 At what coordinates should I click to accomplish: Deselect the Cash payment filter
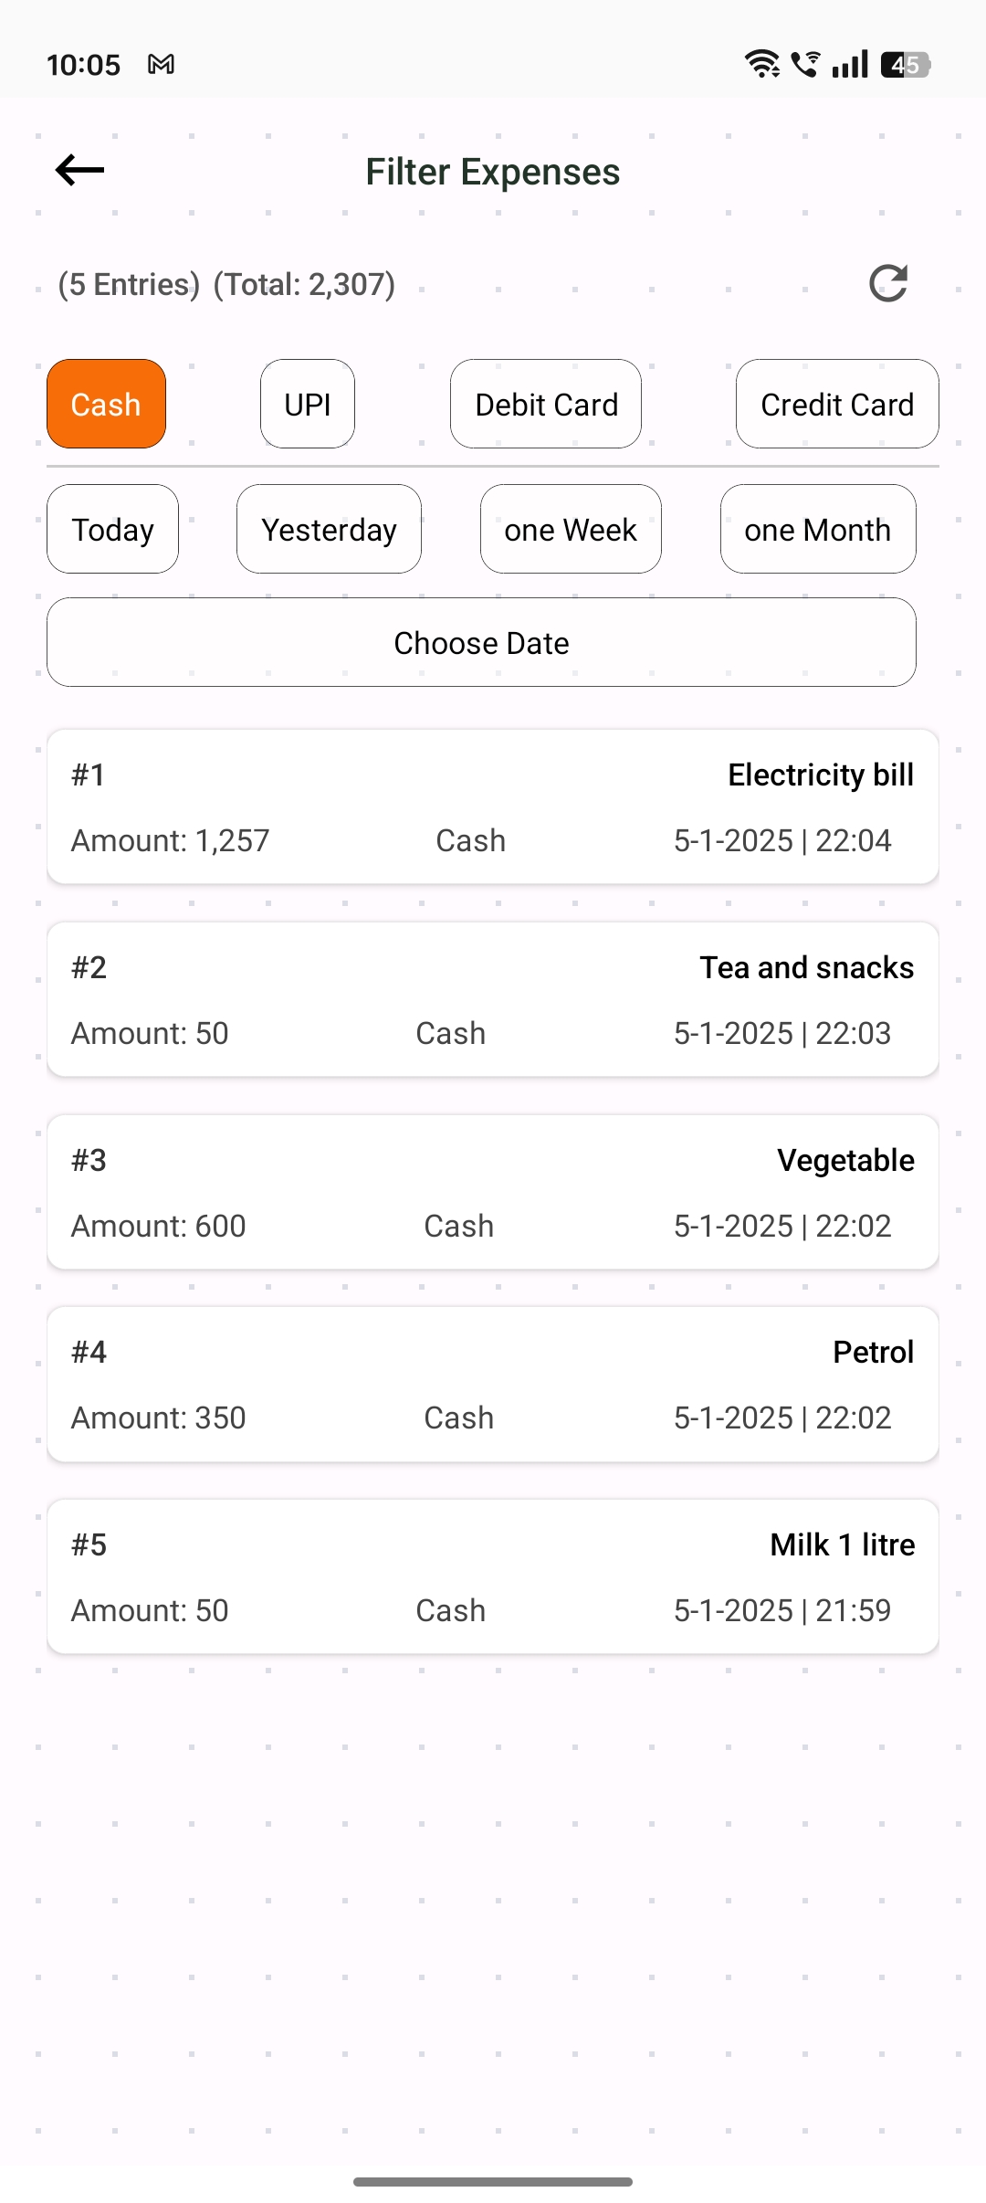coord(106,404)
